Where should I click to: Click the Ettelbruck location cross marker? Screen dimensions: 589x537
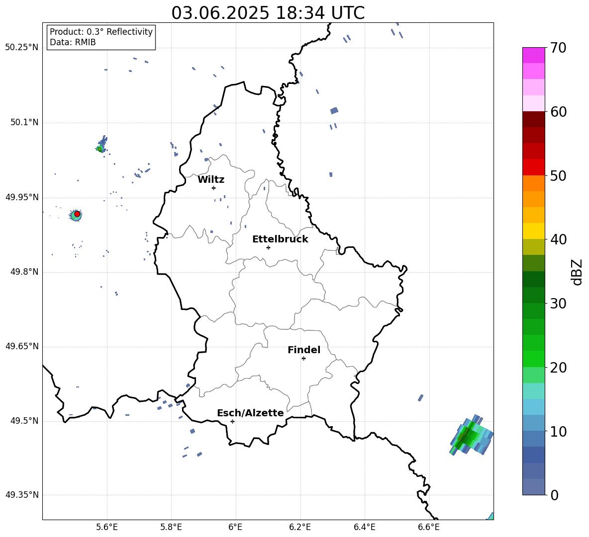click(268, 247)
